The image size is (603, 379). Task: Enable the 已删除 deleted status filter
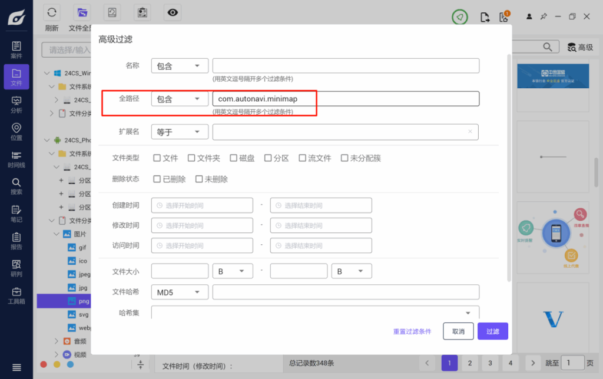pyautogui.click(x=157, y=179)
